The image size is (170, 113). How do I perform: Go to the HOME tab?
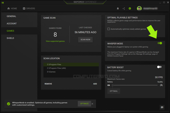(12, 8)
